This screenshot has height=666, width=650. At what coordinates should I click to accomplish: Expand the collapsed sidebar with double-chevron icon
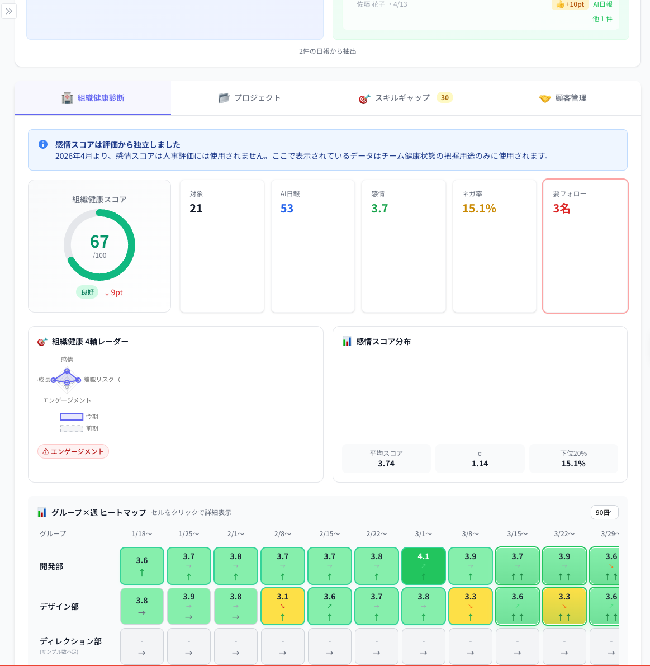click(x=9, y=11)
